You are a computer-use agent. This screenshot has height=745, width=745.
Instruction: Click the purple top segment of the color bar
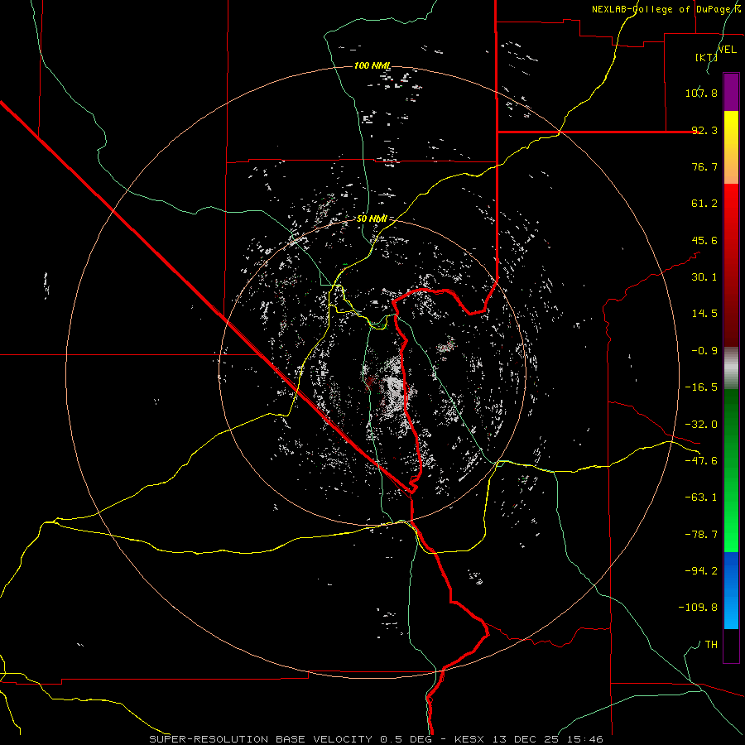point(731,92)
